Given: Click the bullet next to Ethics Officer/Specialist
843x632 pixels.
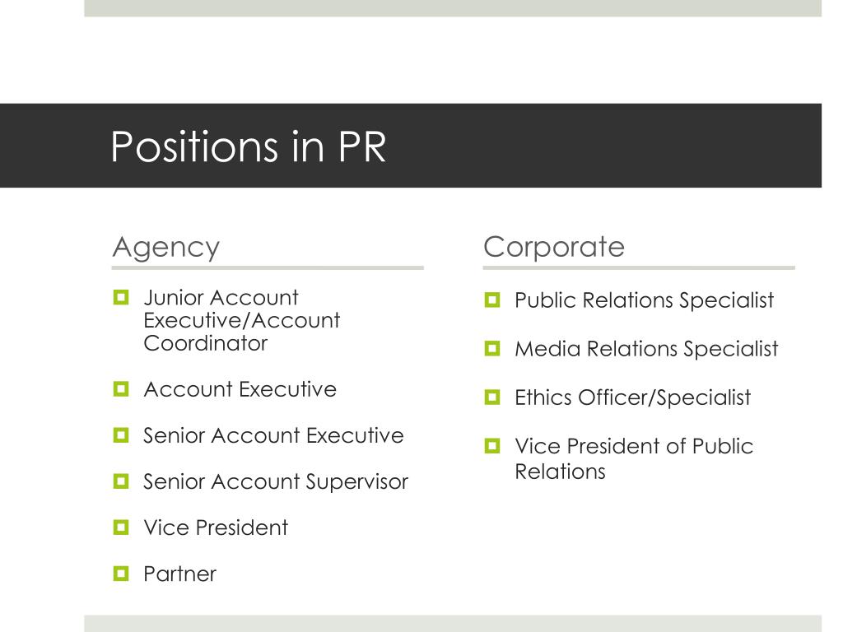Looking at the screenshot, I should 492,397.
